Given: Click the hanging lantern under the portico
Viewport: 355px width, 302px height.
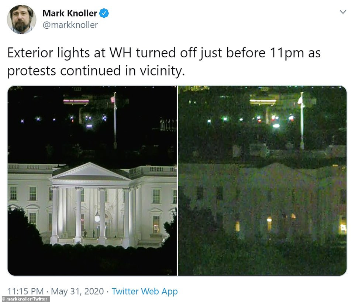Looking at the screenshot, I should [97, 217].
